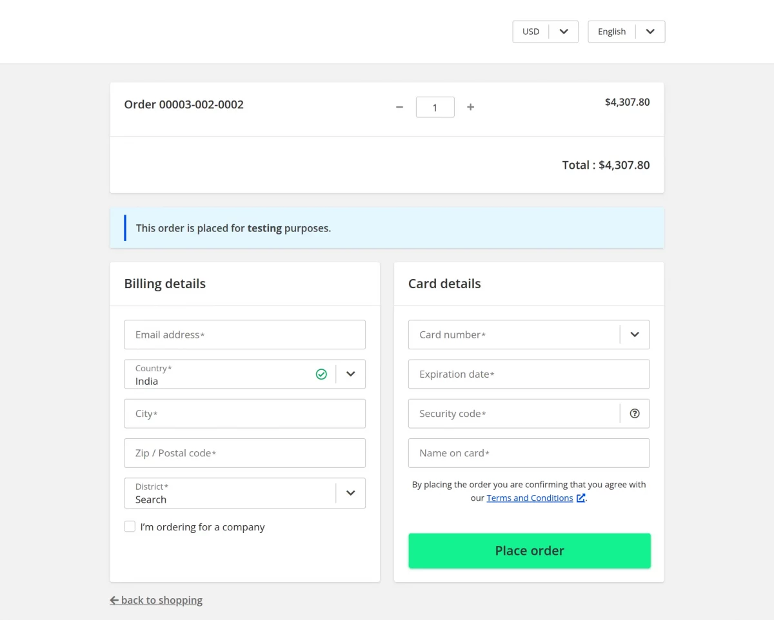Click the Email address field

244,334
